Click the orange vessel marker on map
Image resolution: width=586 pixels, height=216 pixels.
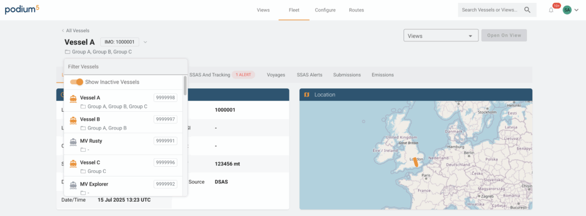click(415, 162)
